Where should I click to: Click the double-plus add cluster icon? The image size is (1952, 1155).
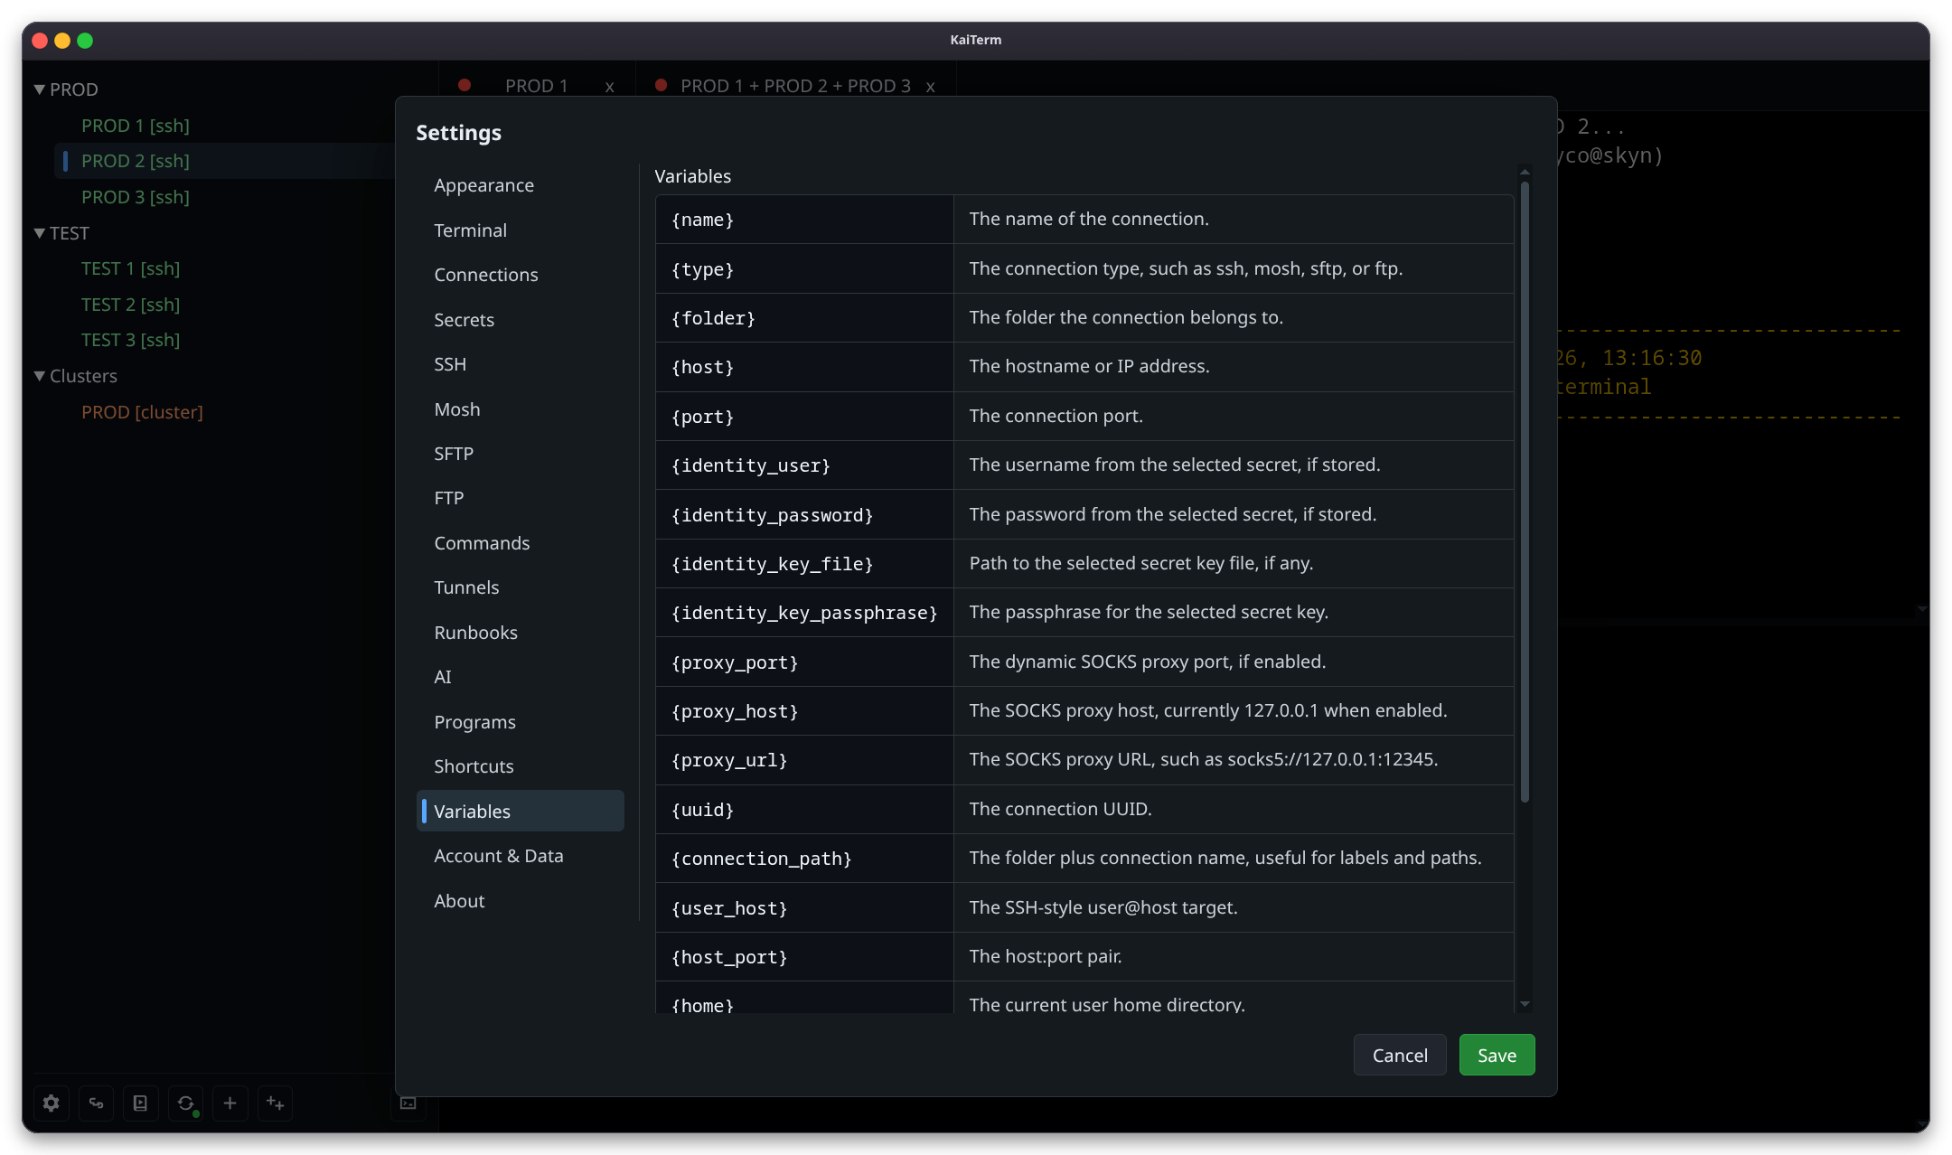coord(275,1103)
